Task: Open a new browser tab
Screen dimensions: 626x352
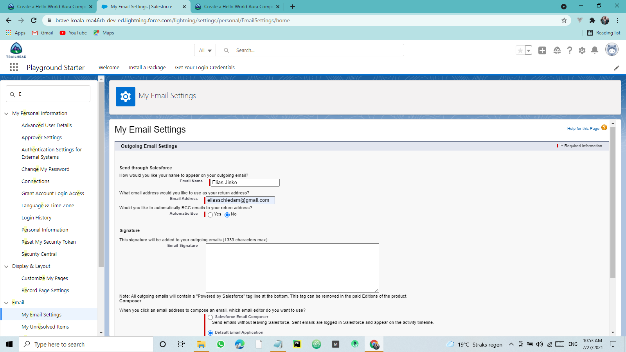Action: click(x=293, y=7)
